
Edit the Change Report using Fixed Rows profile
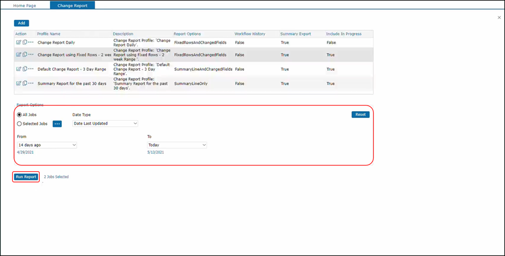pyautogui.click(x=19, y=54)
